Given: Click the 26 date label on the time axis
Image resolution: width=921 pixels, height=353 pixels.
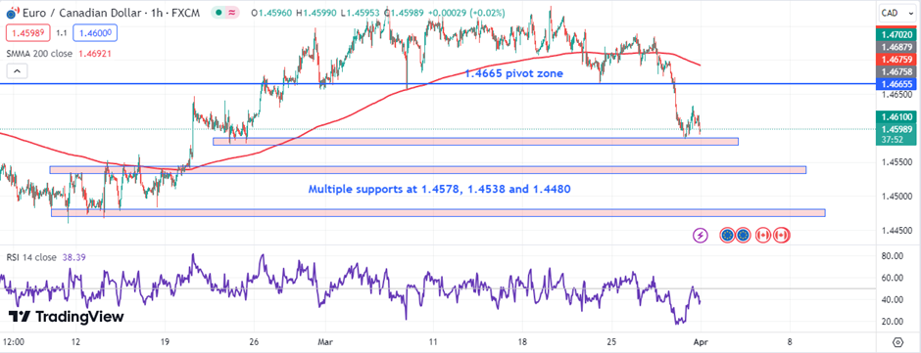Looking at the screenshot, I should click(254, 341).
